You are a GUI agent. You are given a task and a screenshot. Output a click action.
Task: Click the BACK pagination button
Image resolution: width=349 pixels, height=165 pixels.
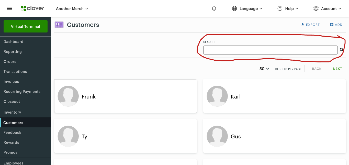coord(317,69)
